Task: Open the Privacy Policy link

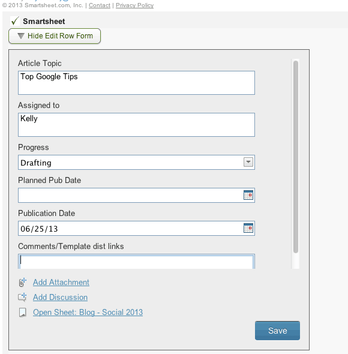Action: pyautogui.click(x=134, y=5)
